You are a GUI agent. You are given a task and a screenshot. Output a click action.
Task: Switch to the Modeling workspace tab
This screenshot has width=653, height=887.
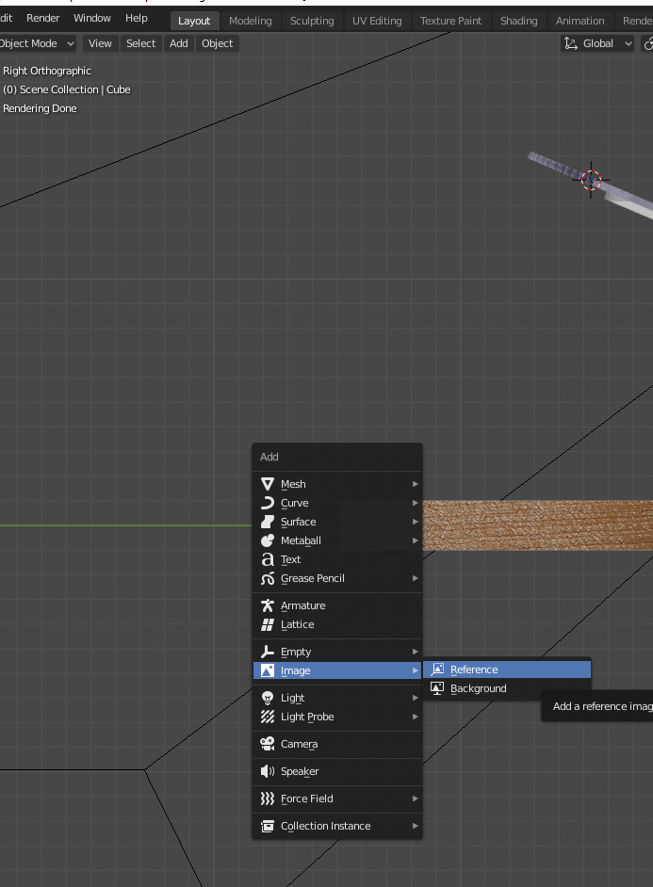click(250, 21)
